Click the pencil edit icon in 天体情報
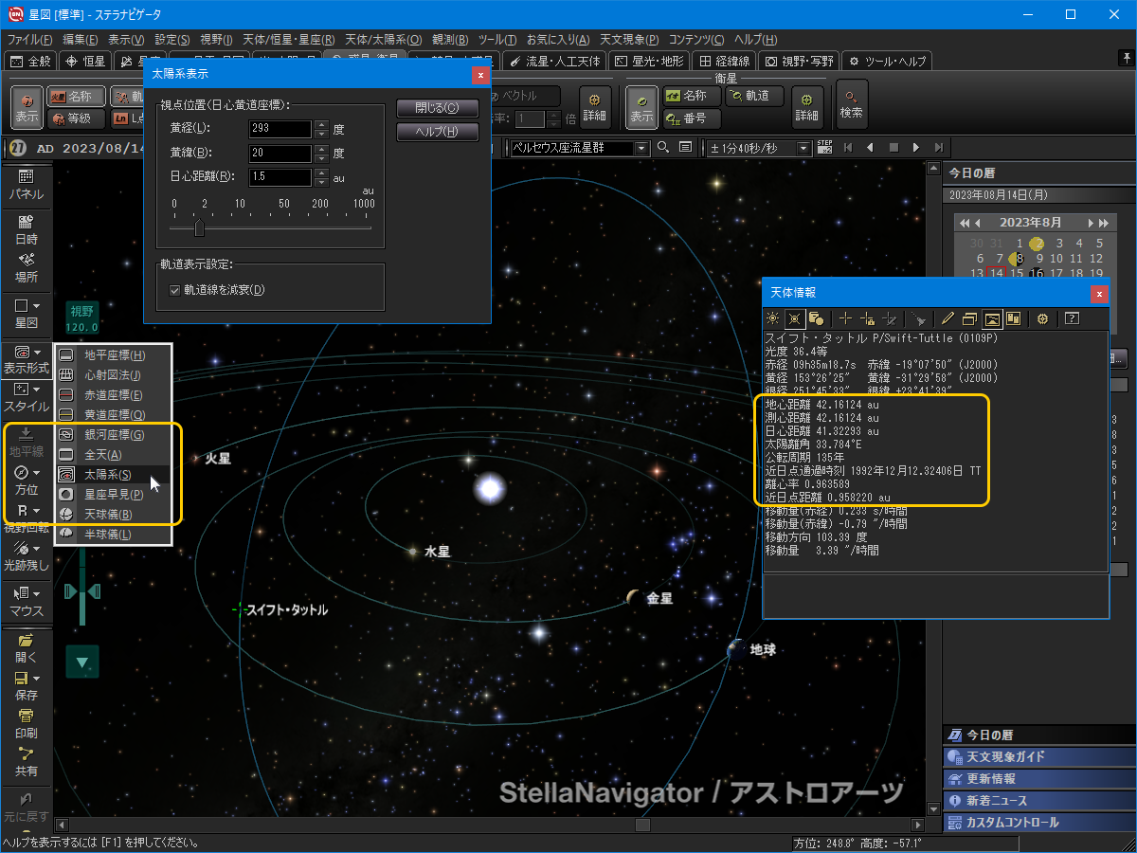The width and height of the screenshot is (1137, 853). [947, 318]
